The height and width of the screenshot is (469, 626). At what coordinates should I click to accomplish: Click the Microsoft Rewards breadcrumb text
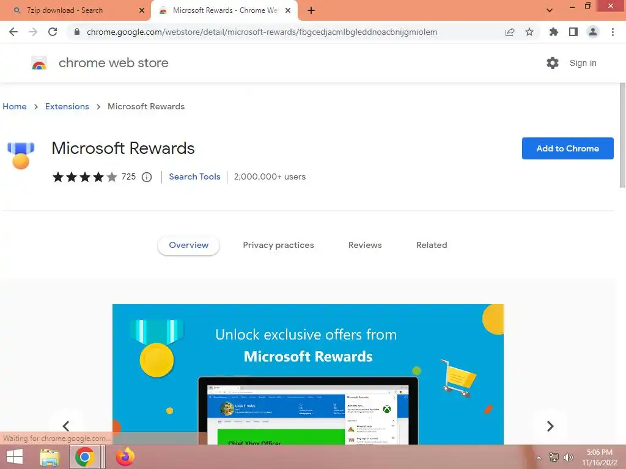coord(146,106)
